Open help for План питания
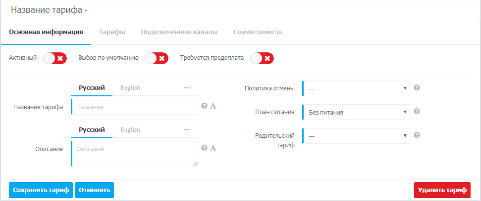 (x=417, y=111)
